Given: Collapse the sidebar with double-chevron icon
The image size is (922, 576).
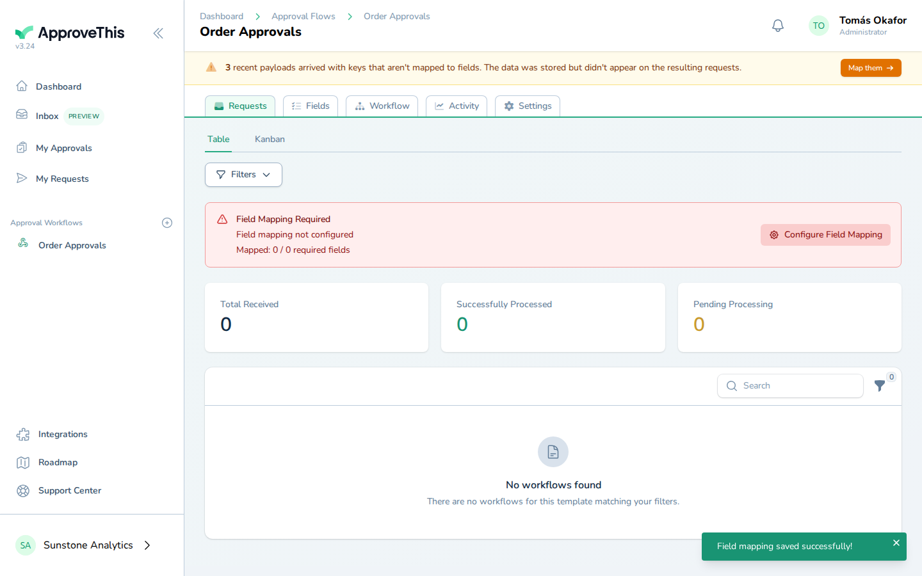Looking at the screenshot, I should [x=158, y=33].
